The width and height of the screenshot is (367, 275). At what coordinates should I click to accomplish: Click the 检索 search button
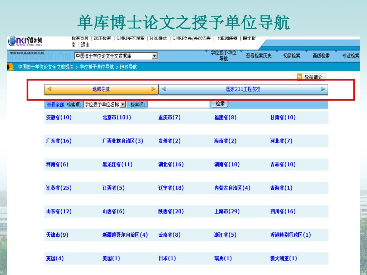pyautogui.click(x=220, y=104)
